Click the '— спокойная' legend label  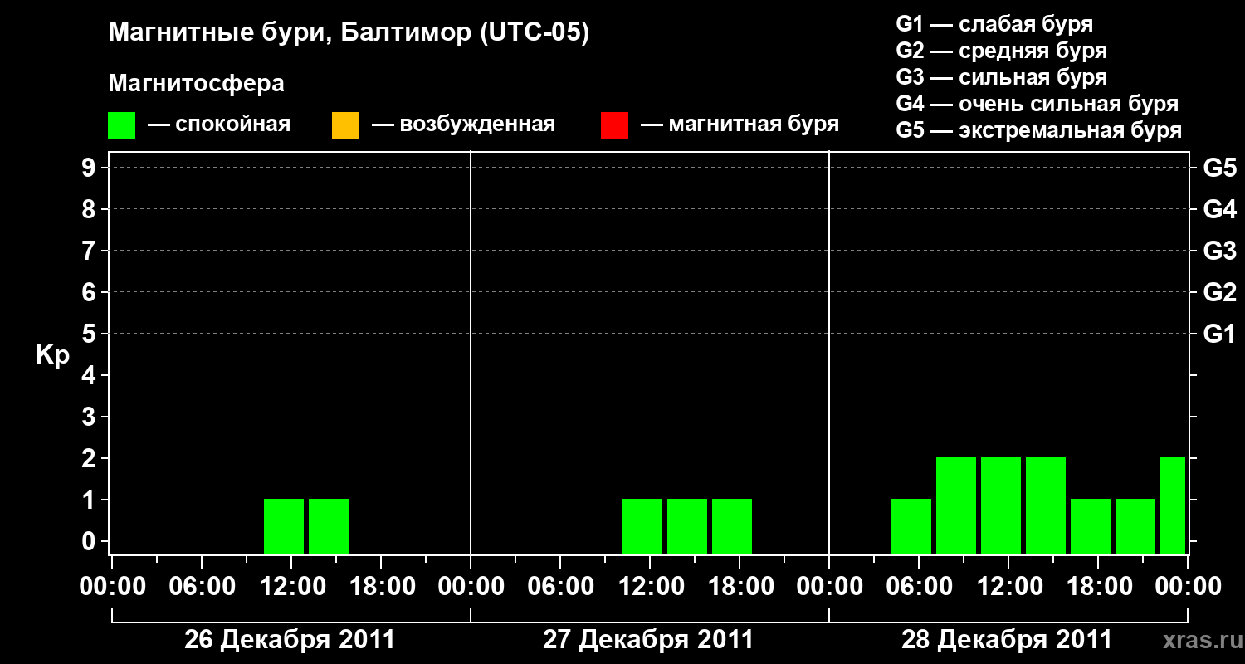[x=219, y=124]
